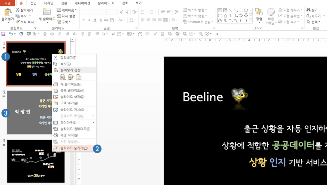The image size is (327, 185).
Task: Open the 레이아웃 dropdown in ribbon
Action: tap(66, 10)
